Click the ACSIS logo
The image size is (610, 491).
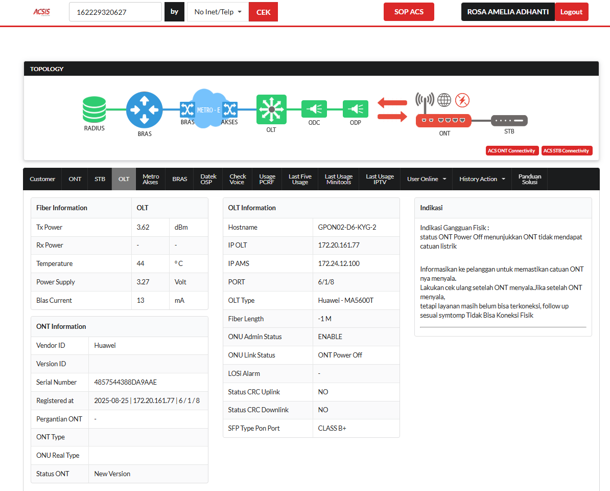click(41, 12)
